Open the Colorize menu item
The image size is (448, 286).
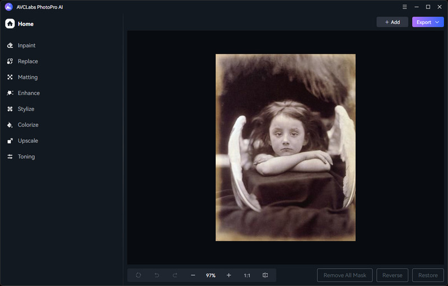(28, 124)
